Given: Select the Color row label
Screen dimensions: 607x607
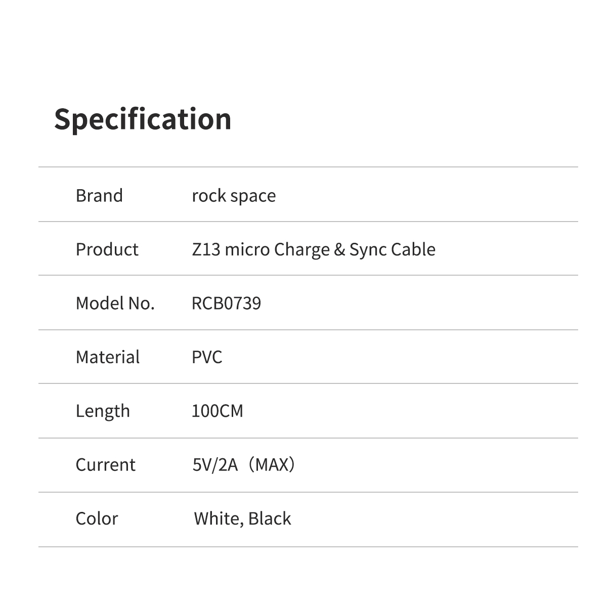Looking at the screenshot, I should [97, 518].
